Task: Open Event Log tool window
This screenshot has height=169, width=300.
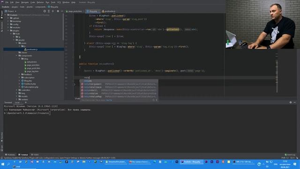Action: [290, 154]
